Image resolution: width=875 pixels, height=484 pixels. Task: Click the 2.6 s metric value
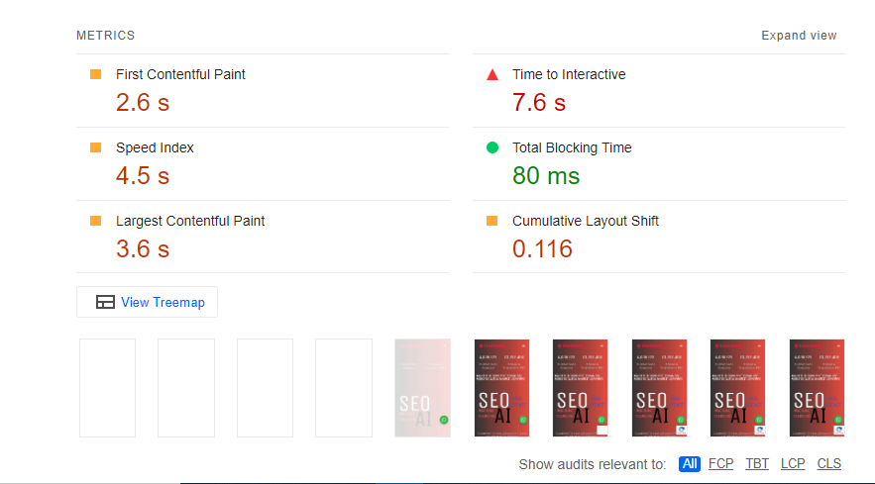(143, 103)
